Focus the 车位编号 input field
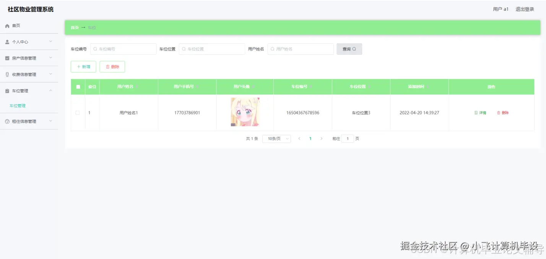 (x=123, y=49)
